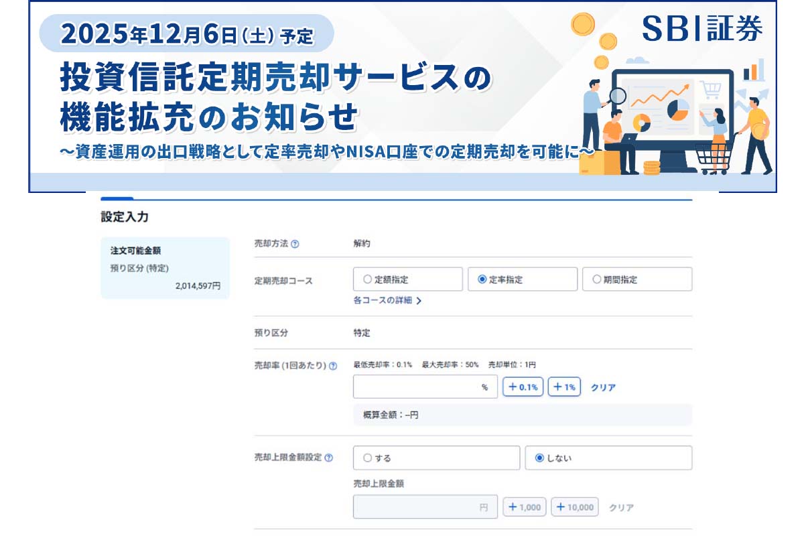The width and height of the screenshot is (804, 536).
Task: Select the 定額指定 radio option
Action: (367, 279)
